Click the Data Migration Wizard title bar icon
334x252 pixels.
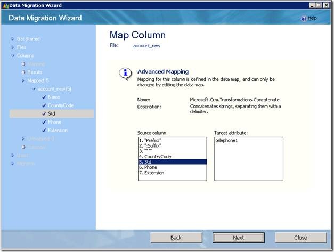(x=5, y=5)
